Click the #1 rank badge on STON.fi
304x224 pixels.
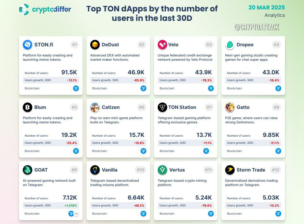coord(74,45)
